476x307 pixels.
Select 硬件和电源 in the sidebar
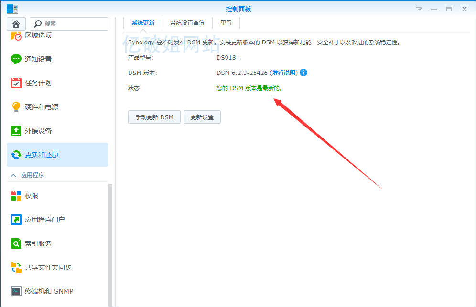(x=57, y=107)
